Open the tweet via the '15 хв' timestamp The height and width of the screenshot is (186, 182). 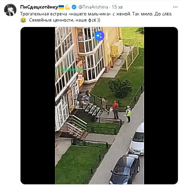(x=117, y=7)
